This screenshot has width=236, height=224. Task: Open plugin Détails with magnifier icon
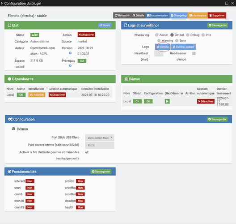pos(138,15)
